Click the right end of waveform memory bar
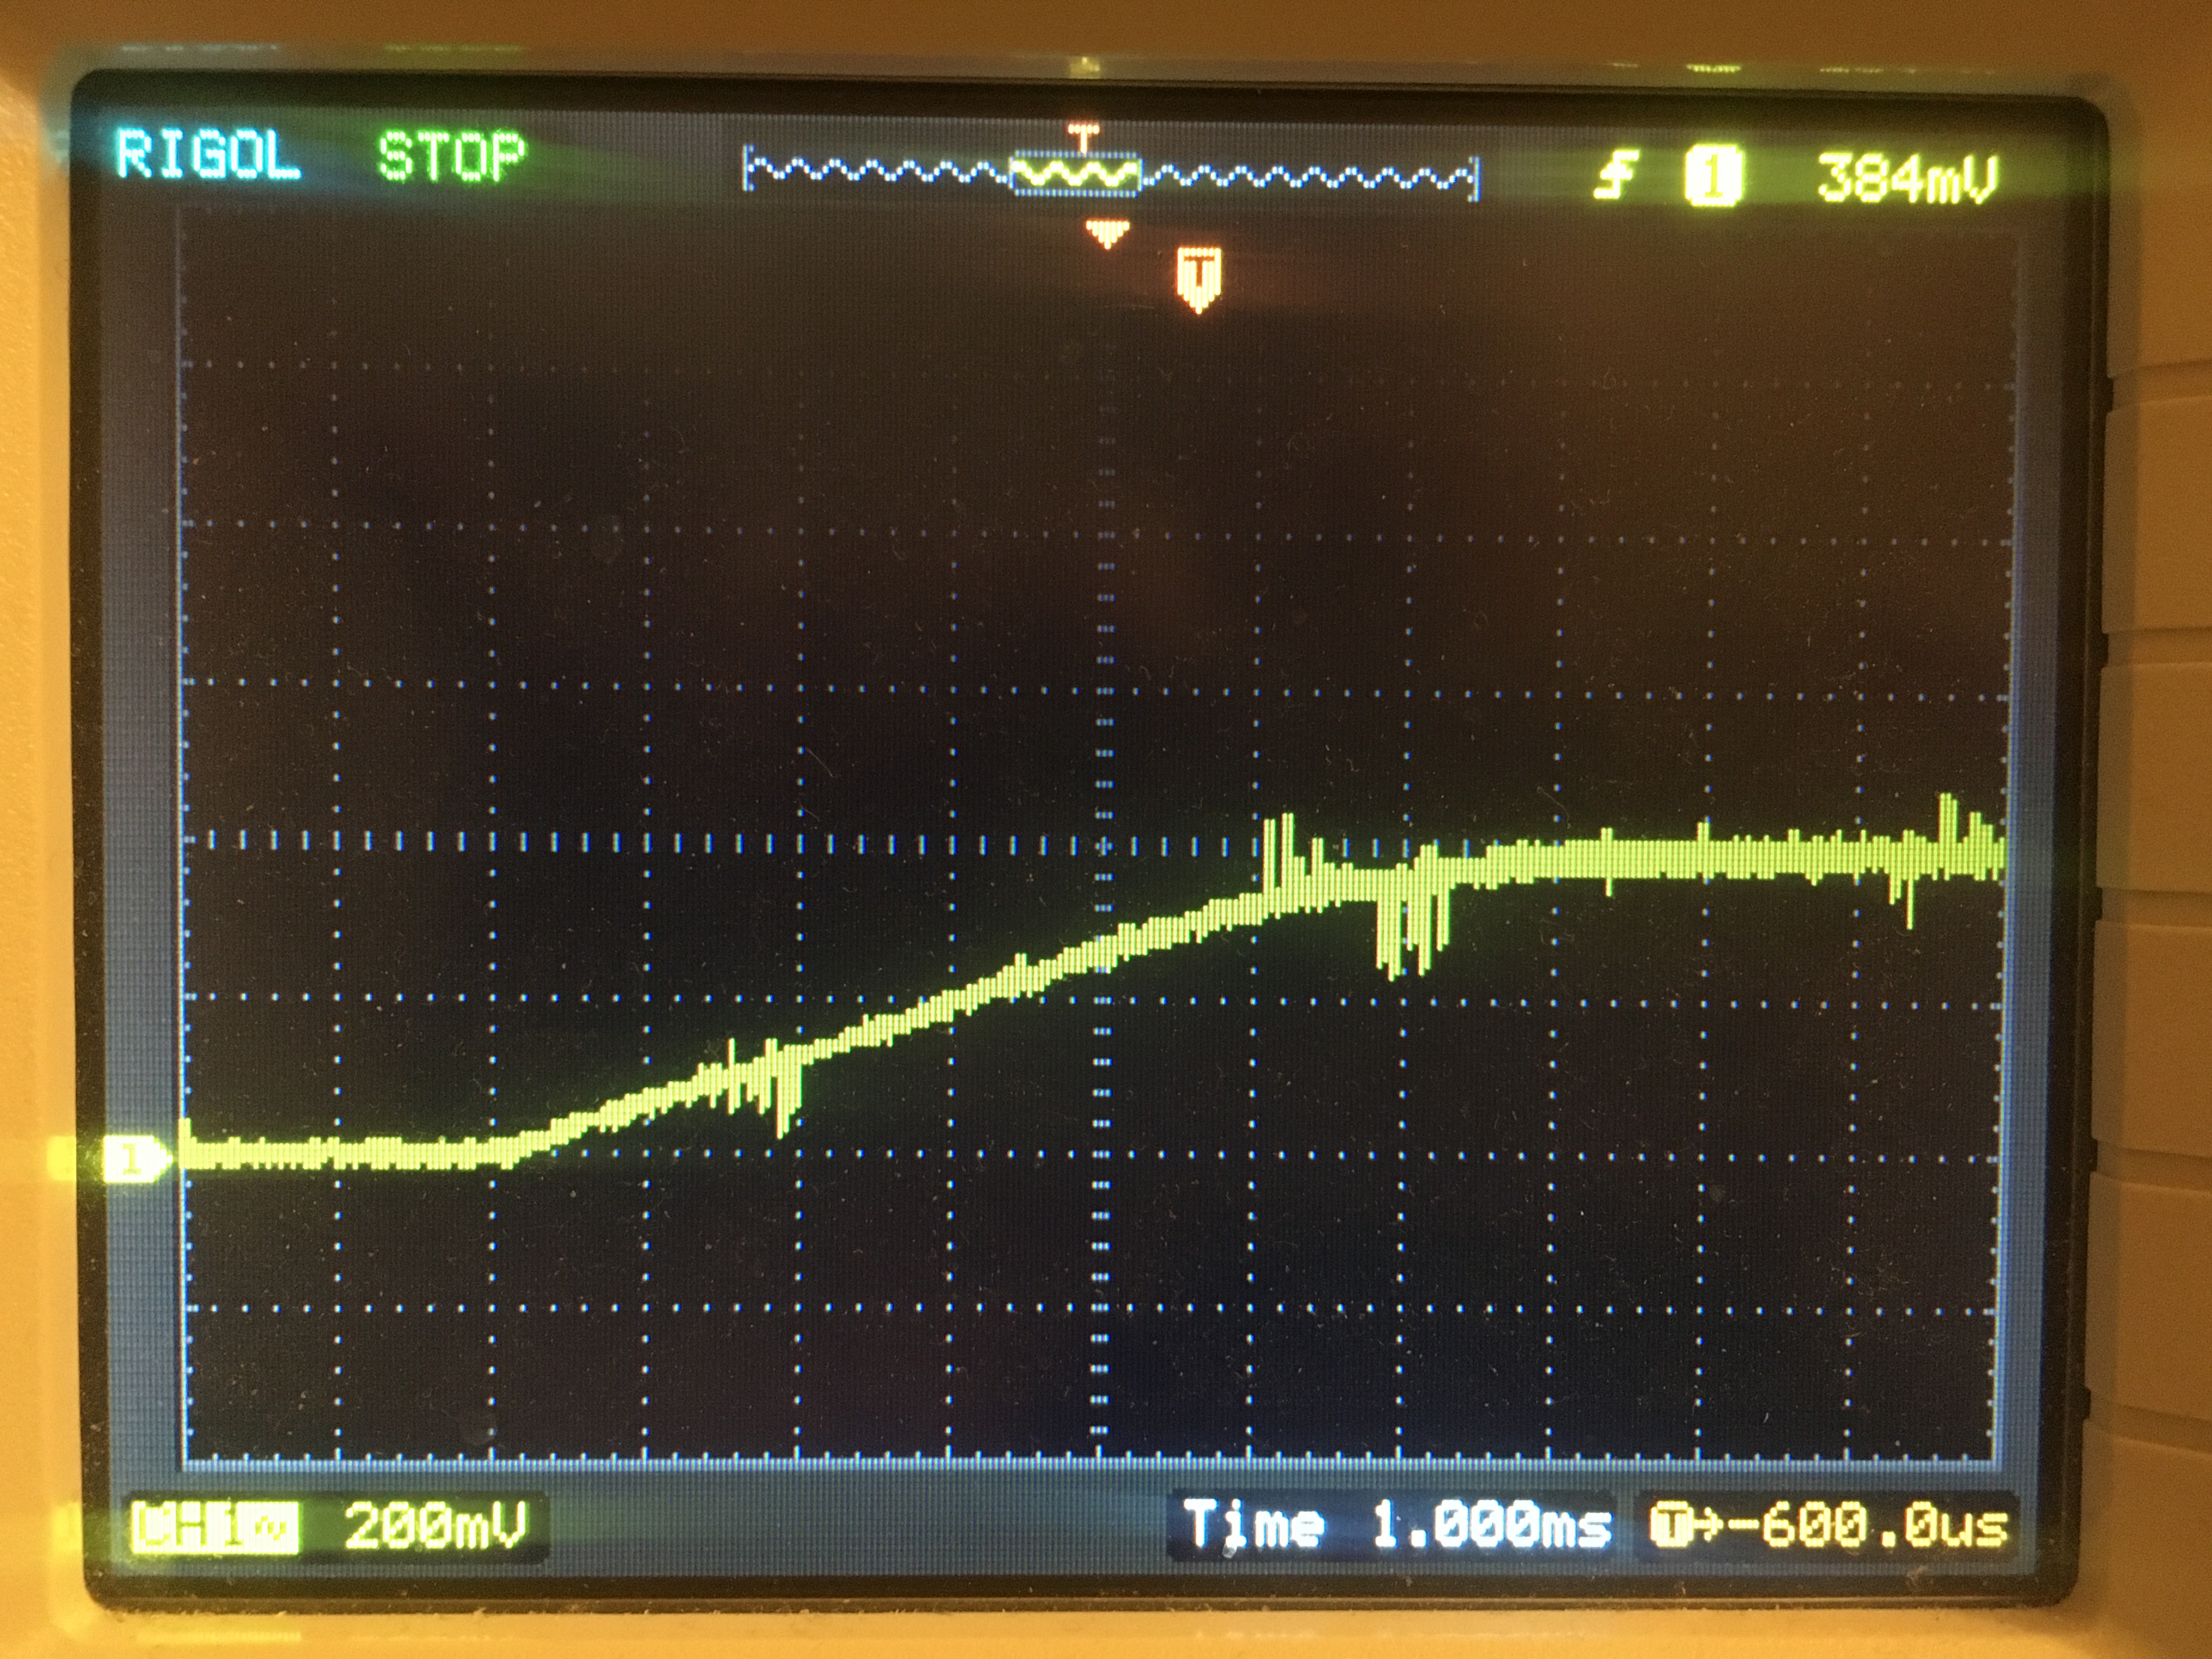This screenshot has height=1659, width=2212. [1474, 179]
